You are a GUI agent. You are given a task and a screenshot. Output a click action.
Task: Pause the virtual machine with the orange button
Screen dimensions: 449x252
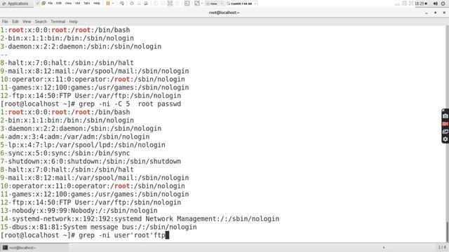coord(108,3)
